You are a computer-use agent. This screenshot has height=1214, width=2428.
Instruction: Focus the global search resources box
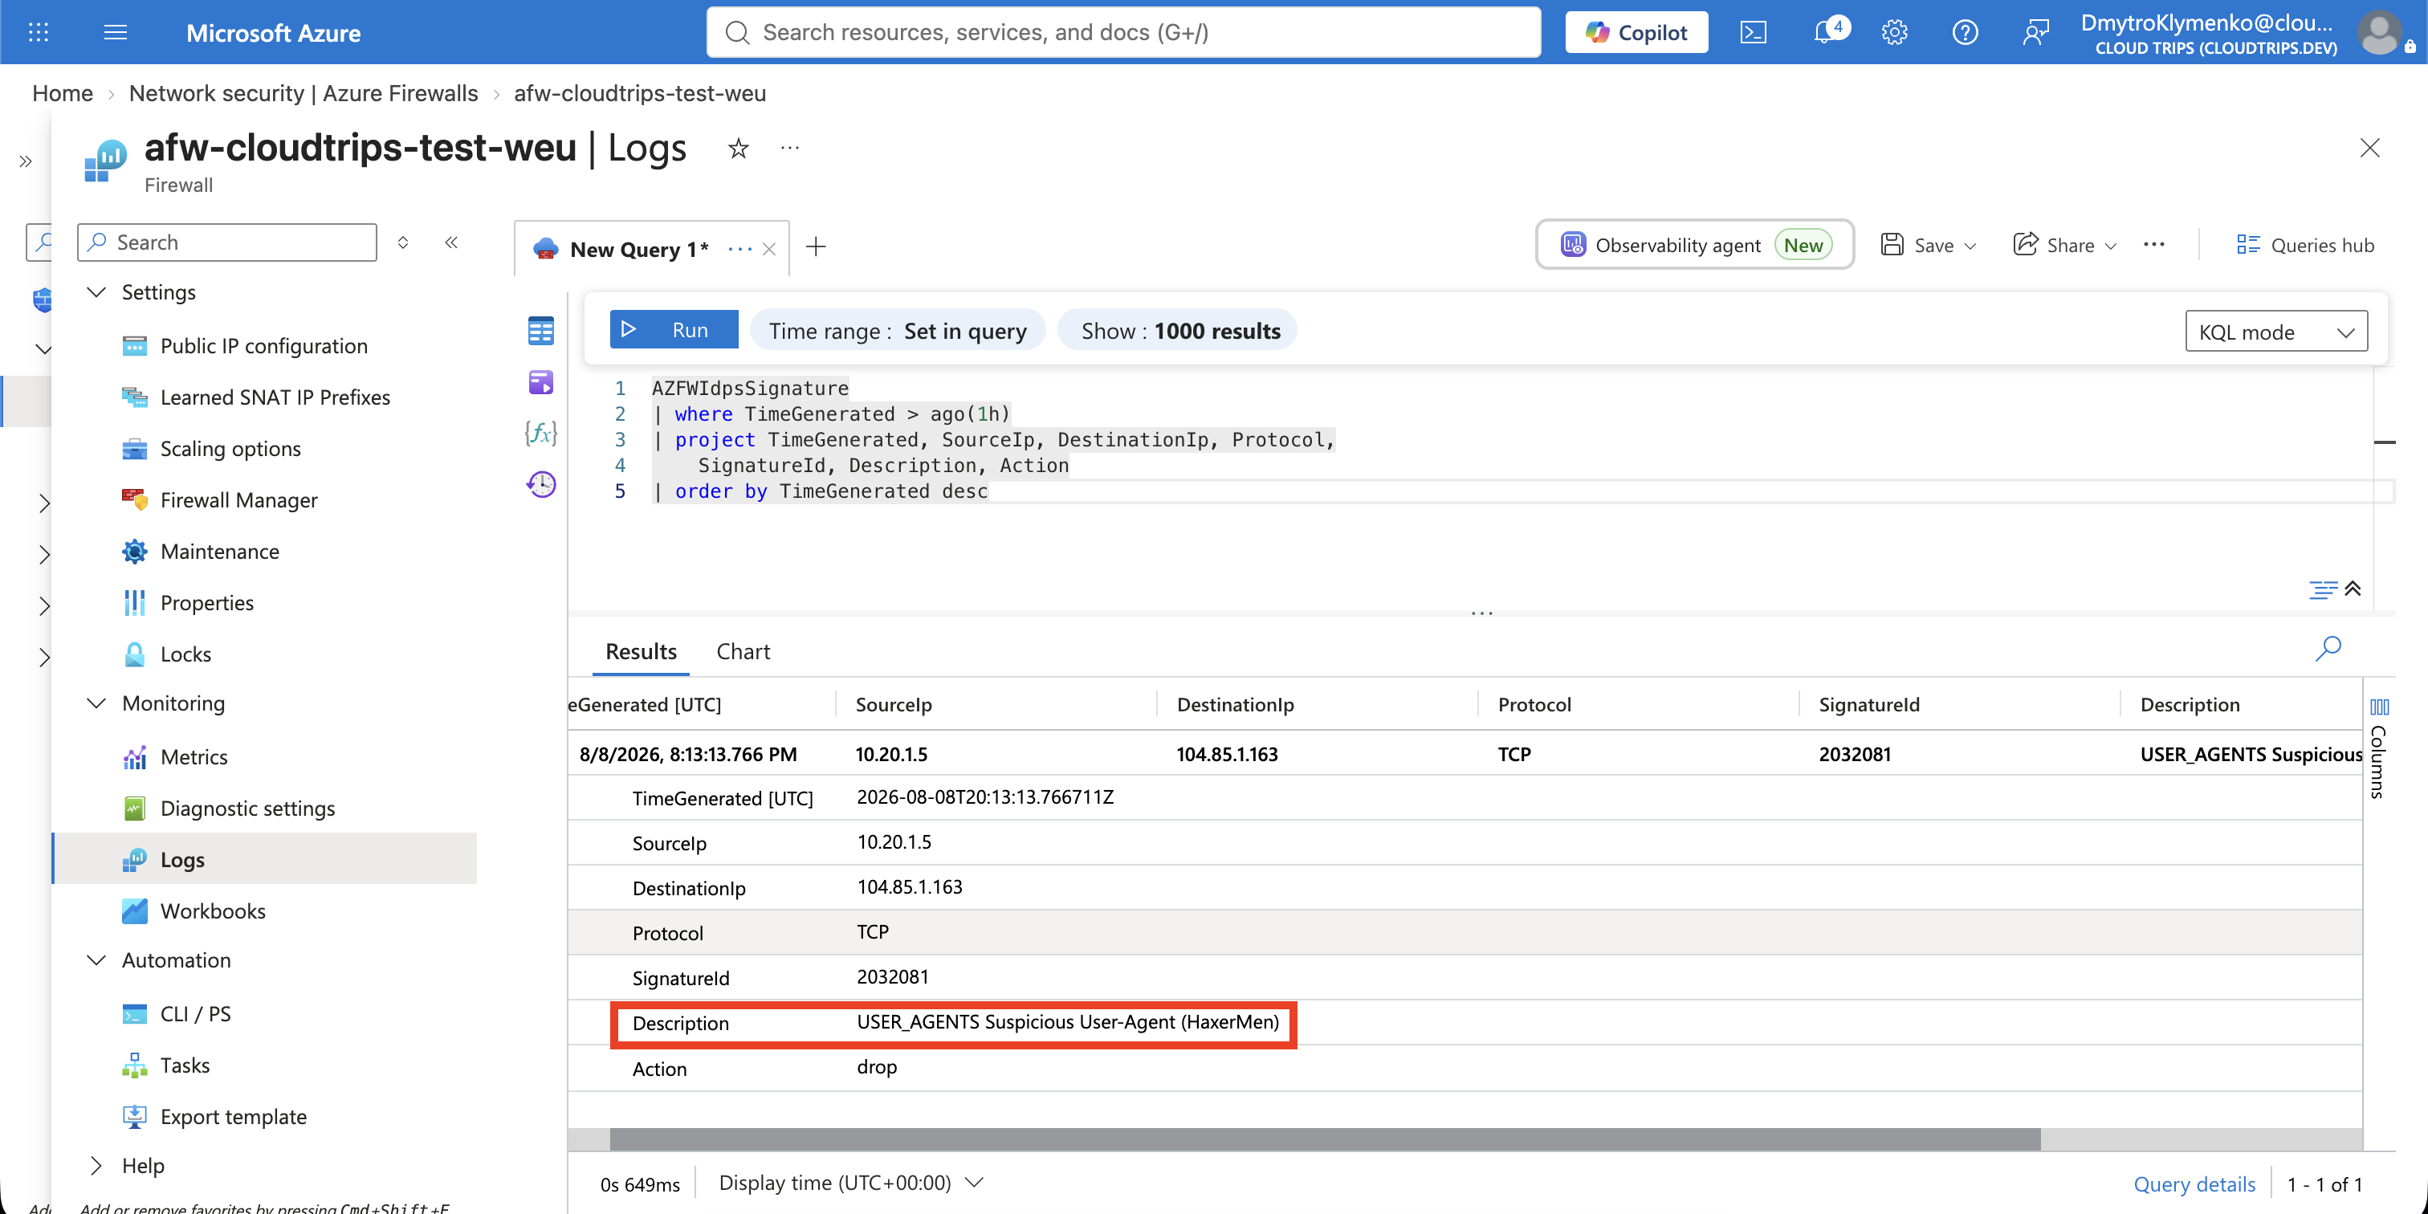tap(1123, 32)
